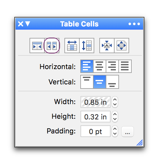Open the three-dots palette menu in the title bar
The width and height of the screenshot is (159, 164).
click(134, 24)
